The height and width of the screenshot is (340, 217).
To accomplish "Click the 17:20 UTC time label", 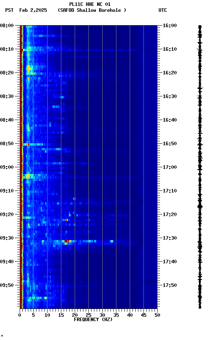I will (x=169, y=214).
